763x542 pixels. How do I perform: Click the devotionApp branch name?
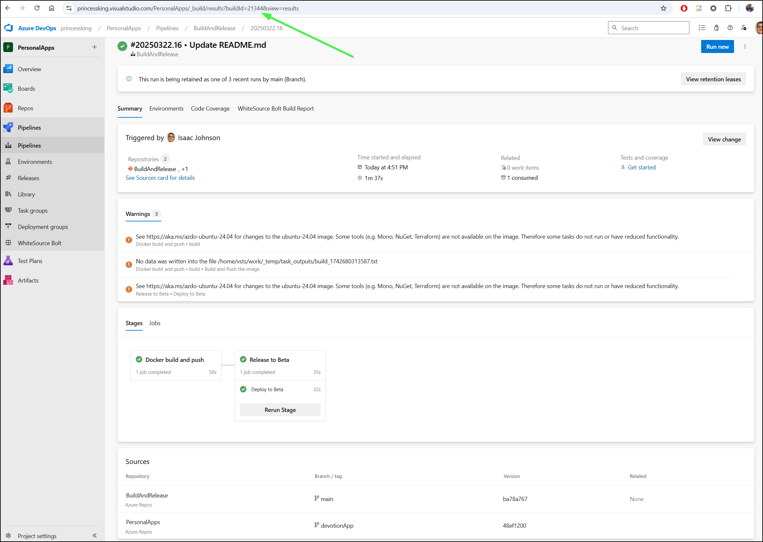coord(337,526)
